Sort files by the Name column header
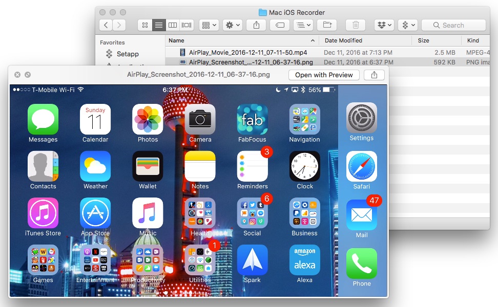 tap(241, 40)
